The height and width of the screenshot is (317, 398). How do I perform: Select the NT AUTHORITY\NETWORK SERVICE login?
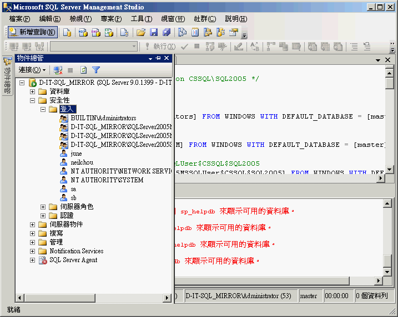point(121,171)
